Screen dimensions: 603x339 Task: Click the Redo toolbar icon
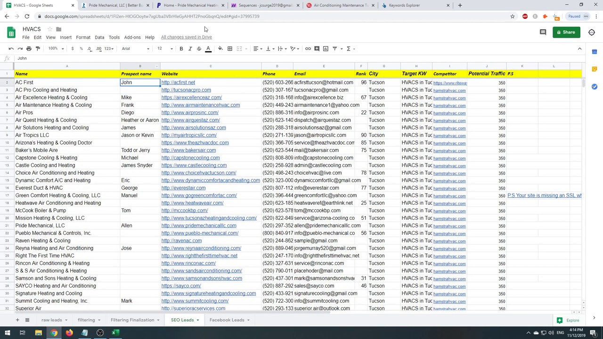(x=20, y=48)
